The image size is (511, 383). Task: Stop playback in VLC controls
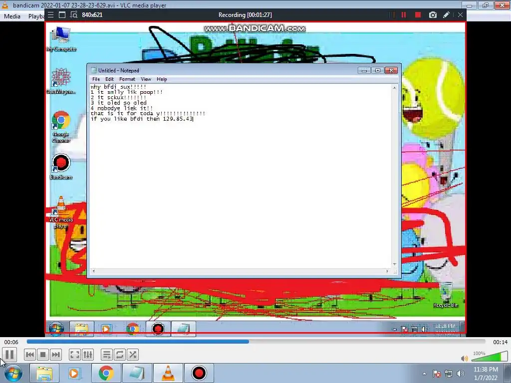coord(43,355)
